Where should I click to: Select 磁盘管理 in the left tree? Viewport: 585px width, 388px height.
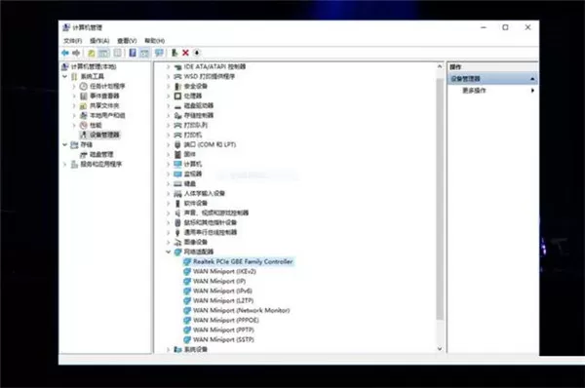(x=101, y=154)
